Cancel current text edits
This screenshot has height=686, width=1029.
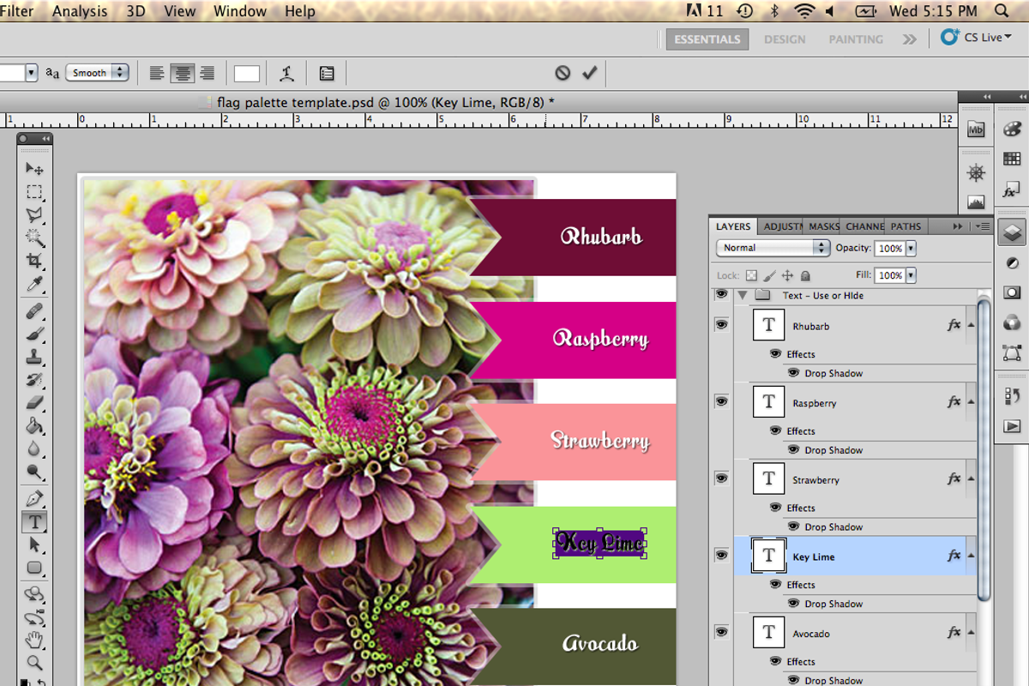tap(562, 73)
